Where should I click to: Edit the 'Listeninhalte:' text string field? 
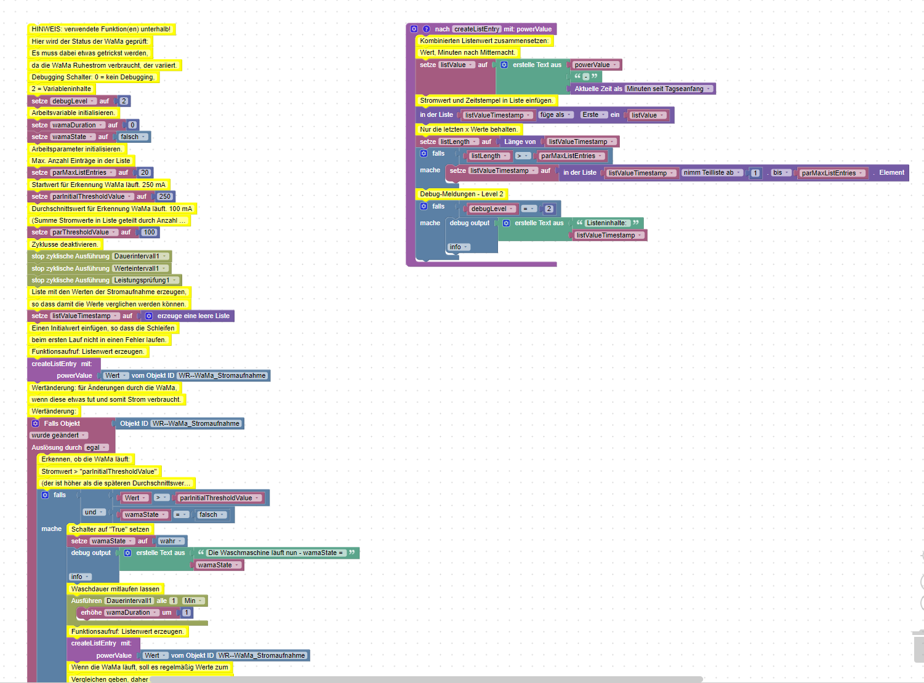coord(606,223)
